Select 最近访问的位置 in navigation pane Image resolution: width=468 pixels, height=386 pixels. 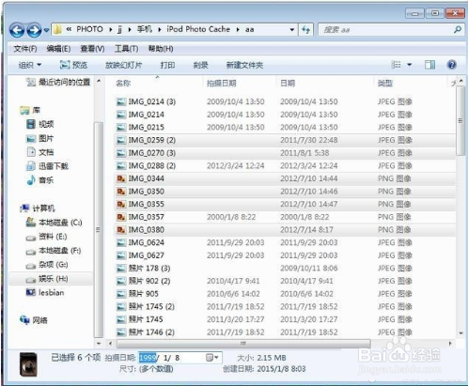pos(58,83)
